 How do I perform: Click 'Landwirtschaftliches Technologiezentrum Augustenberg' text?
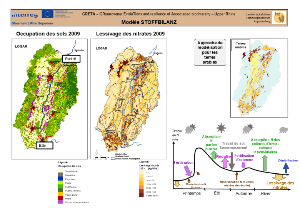coord(258,18)
